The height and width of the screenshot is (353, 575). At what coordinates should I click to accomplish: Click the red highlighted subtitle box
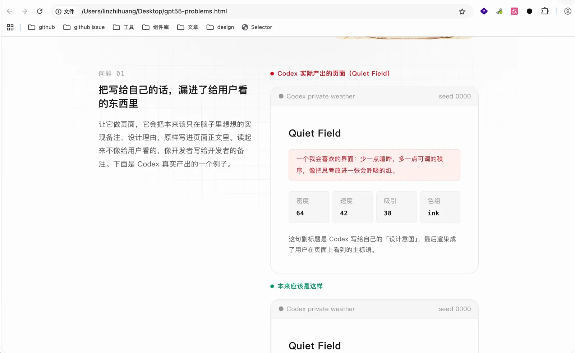click(x=374, y=165)
